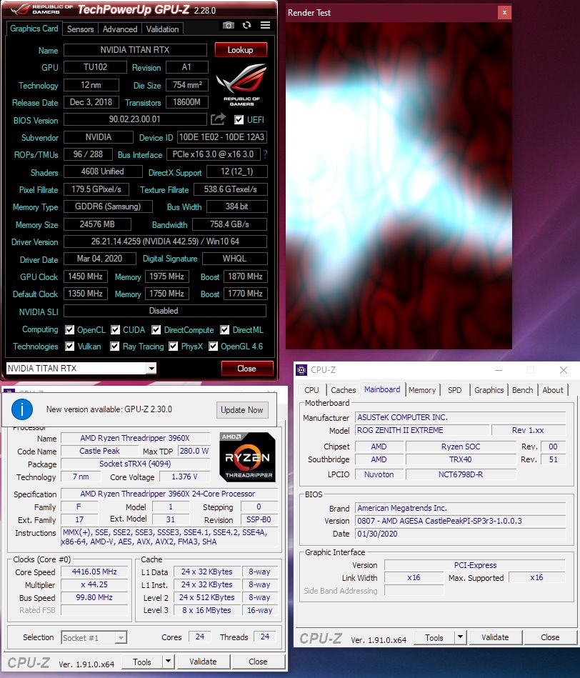Click the BIOS Date value 01/30/2020
The width and height of the screenshot is (580, 678).
(x=460, y=534)
